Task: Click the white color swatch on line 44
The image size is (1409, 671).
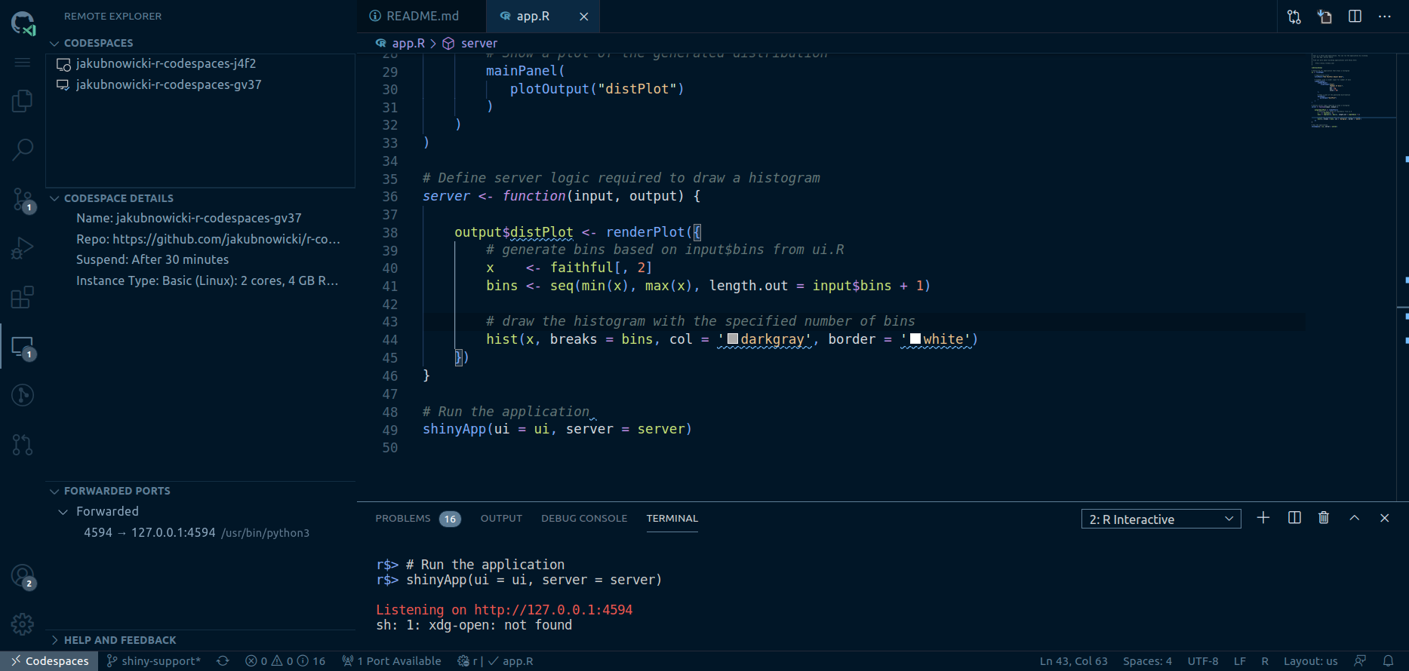Action: (x=915, y=339)
